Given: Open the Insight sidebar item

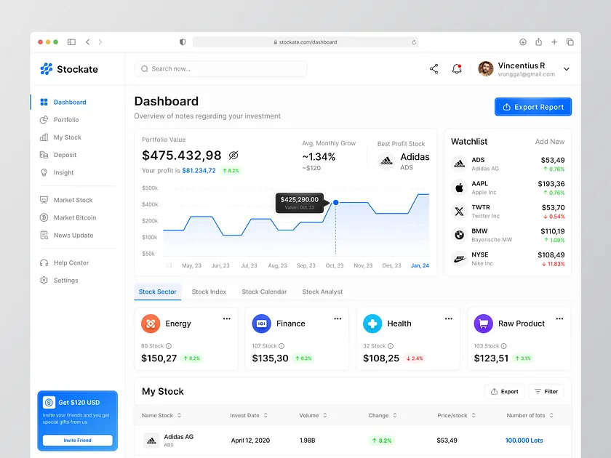Looking at the screenshot, I should pos(64,172).
